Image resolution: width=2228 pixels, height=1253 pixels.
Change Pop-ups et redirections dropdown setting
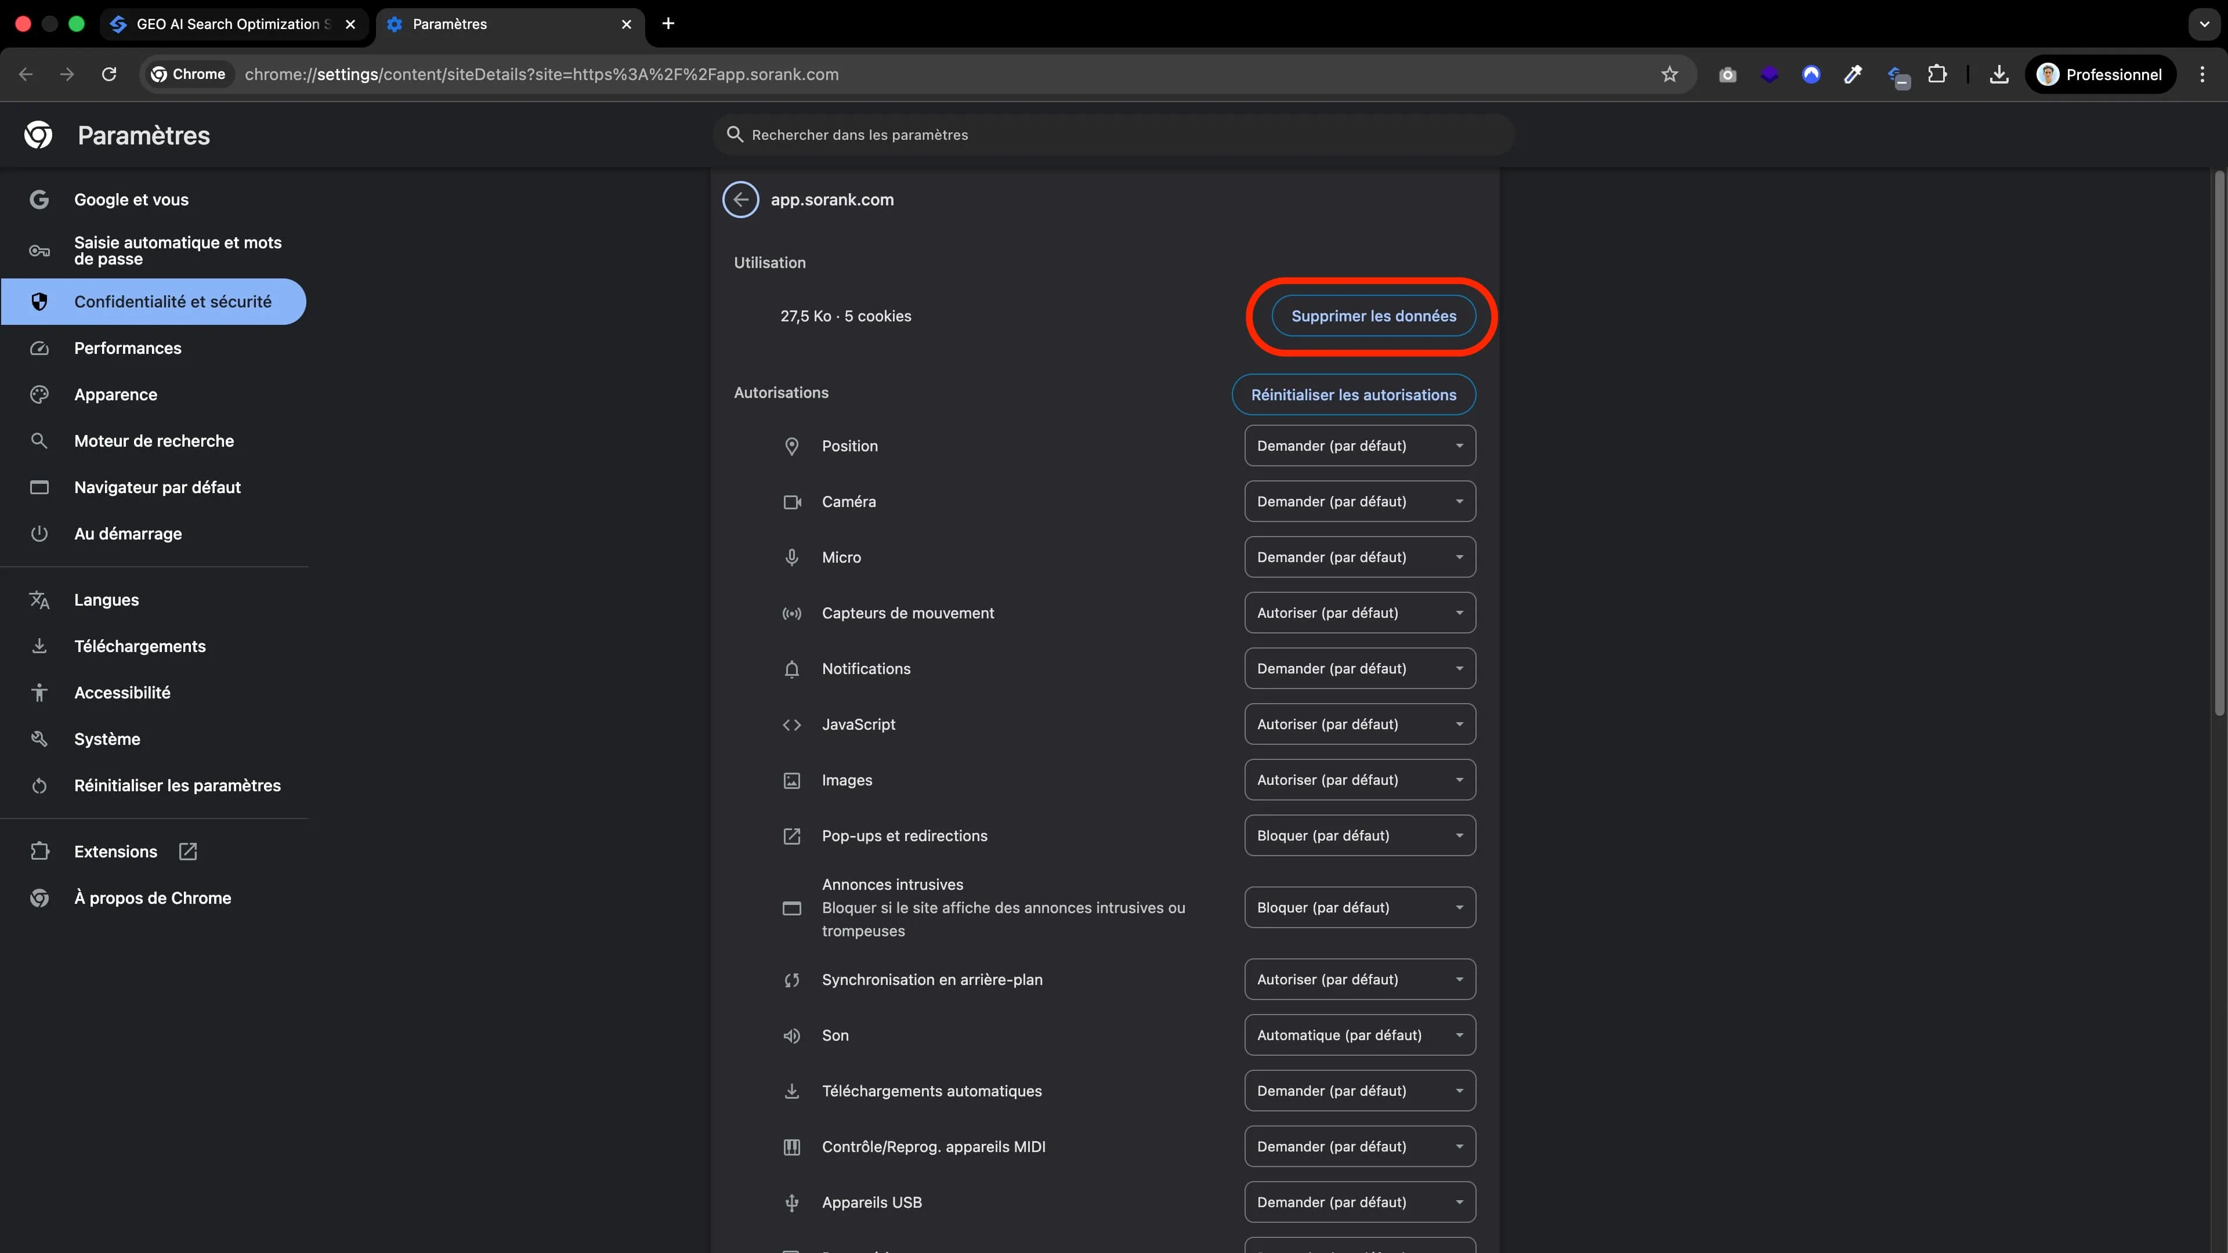click(x=1359, y=836)
